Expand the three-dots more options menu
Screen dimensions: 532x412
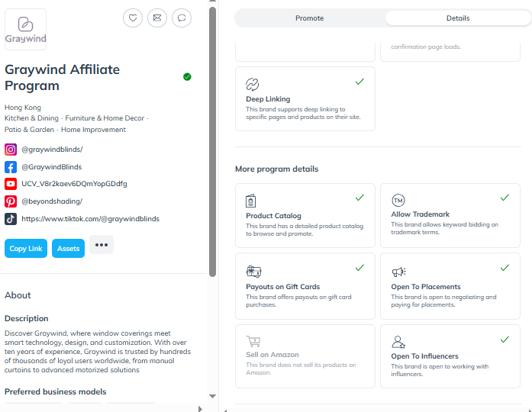102,244
